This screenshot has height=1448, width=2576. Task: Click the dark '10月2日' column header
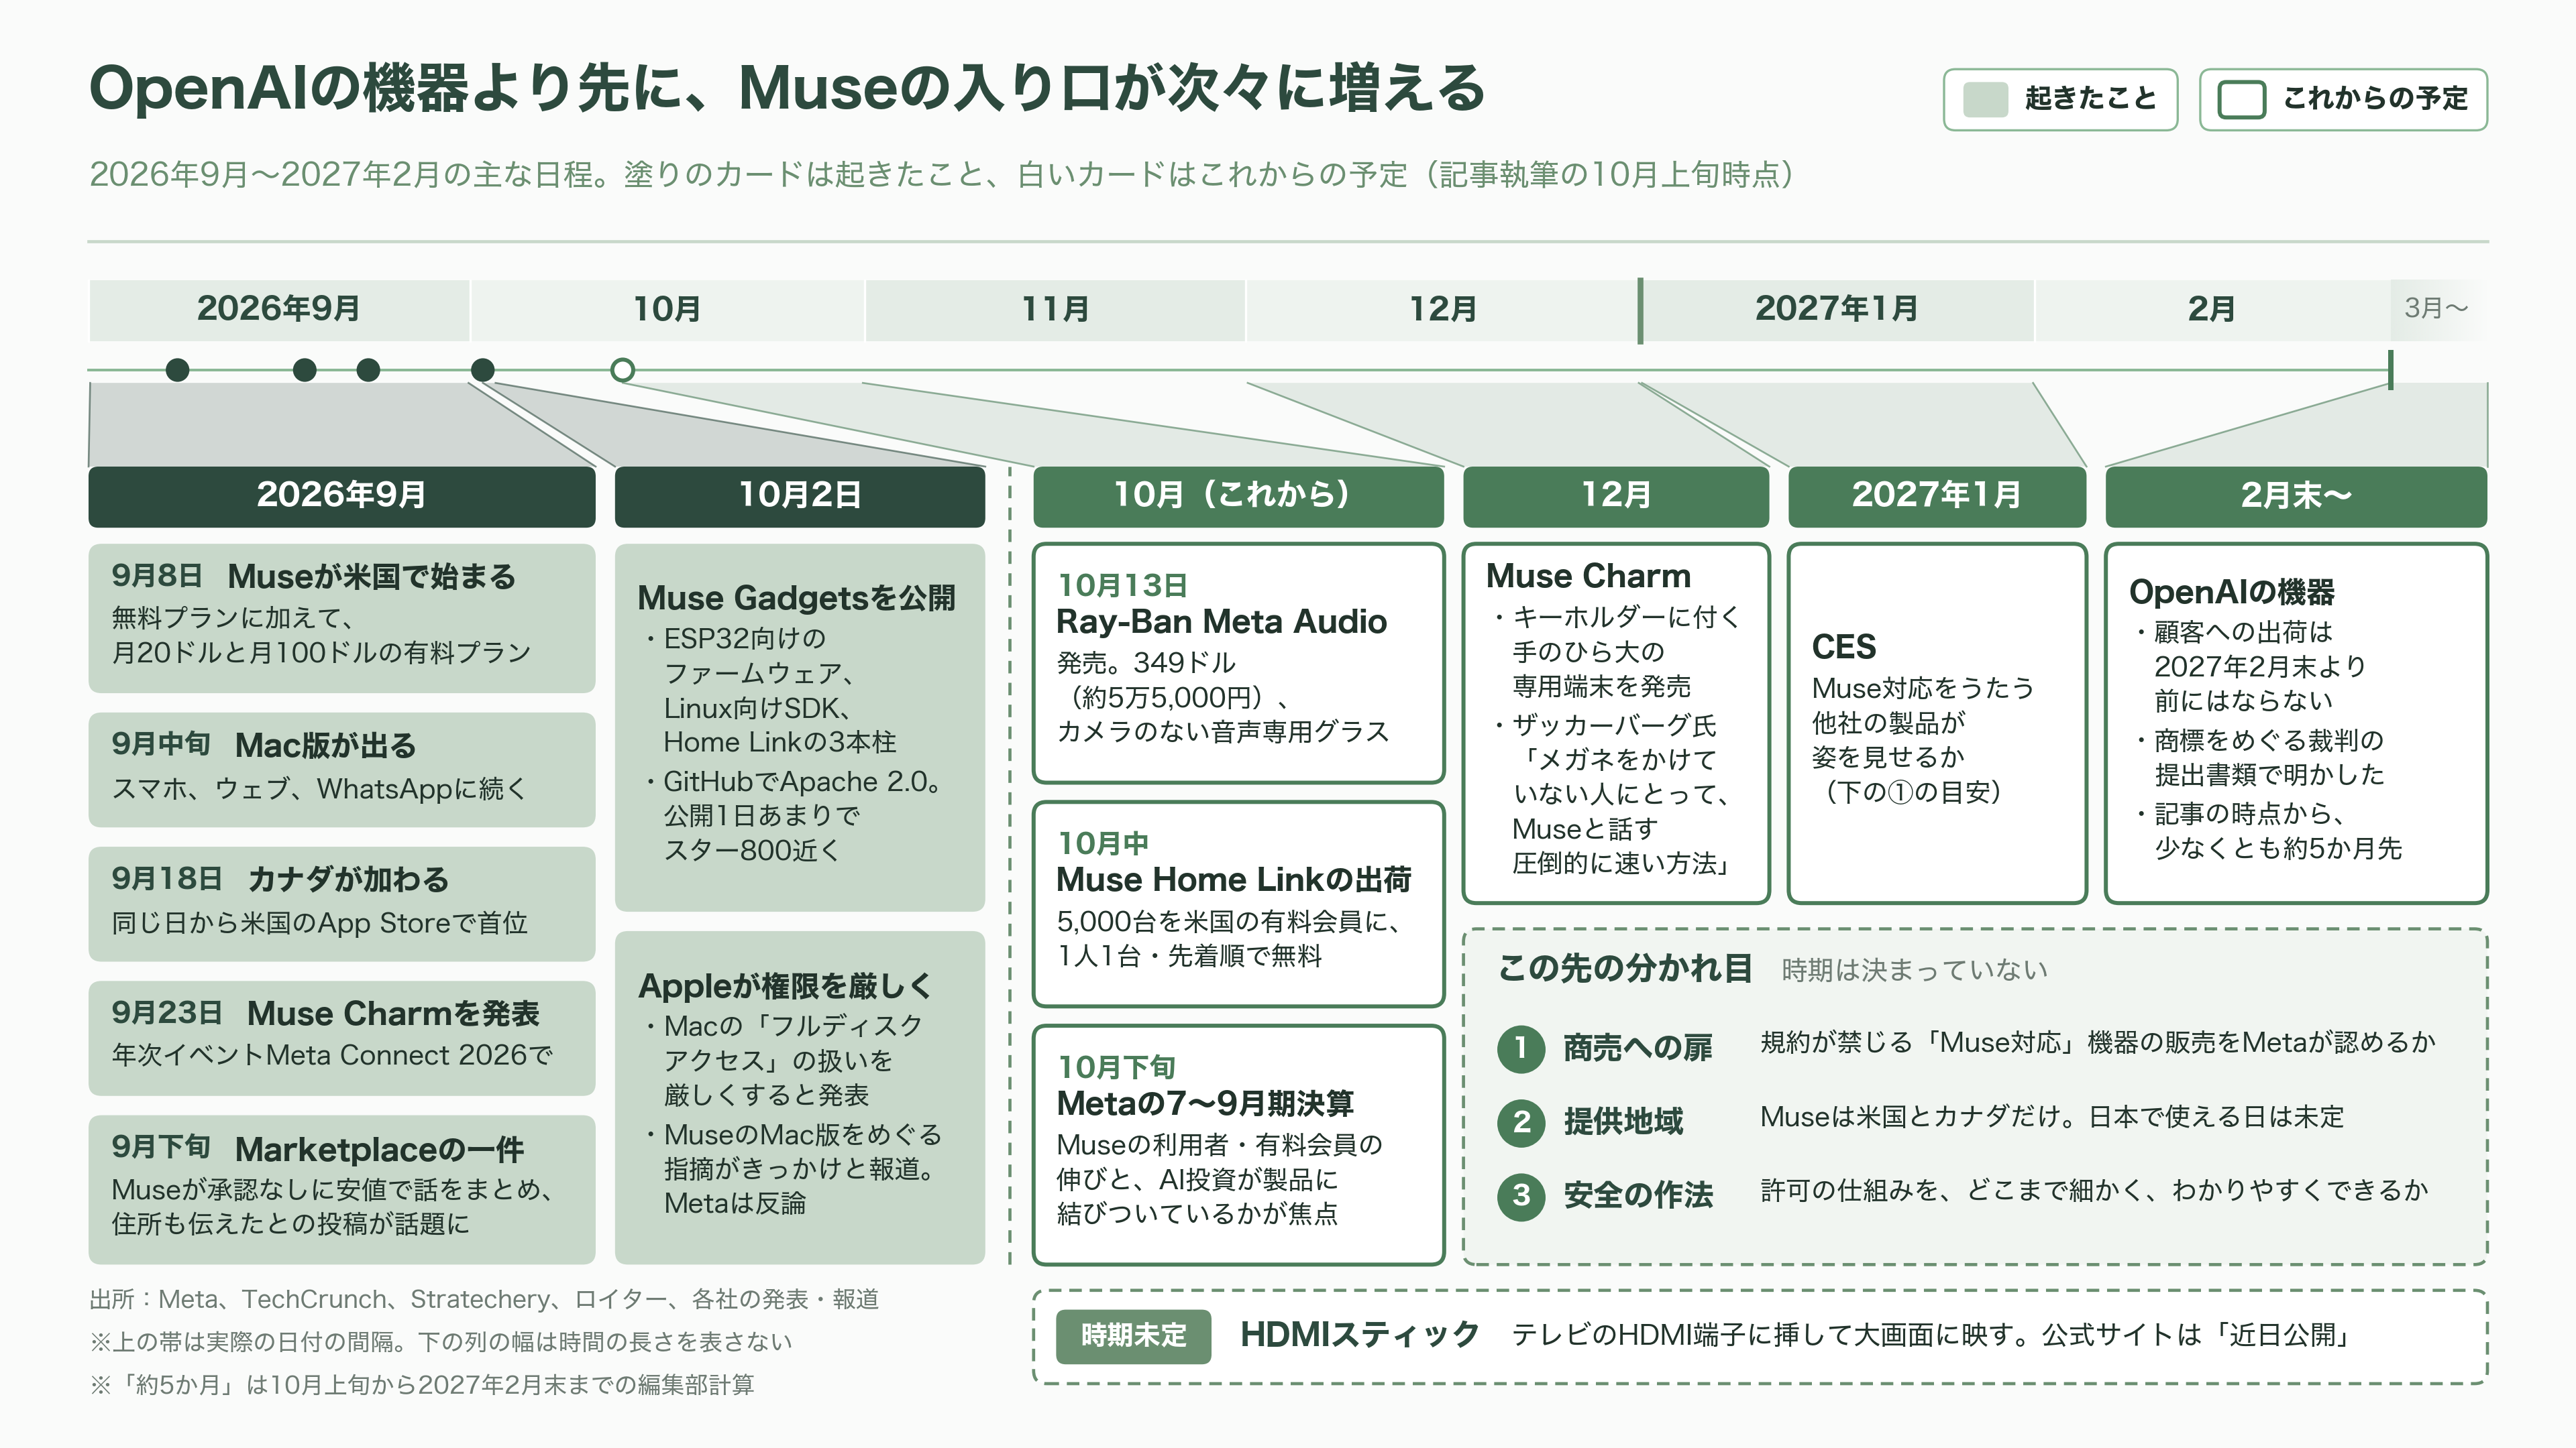pos(800,495)
